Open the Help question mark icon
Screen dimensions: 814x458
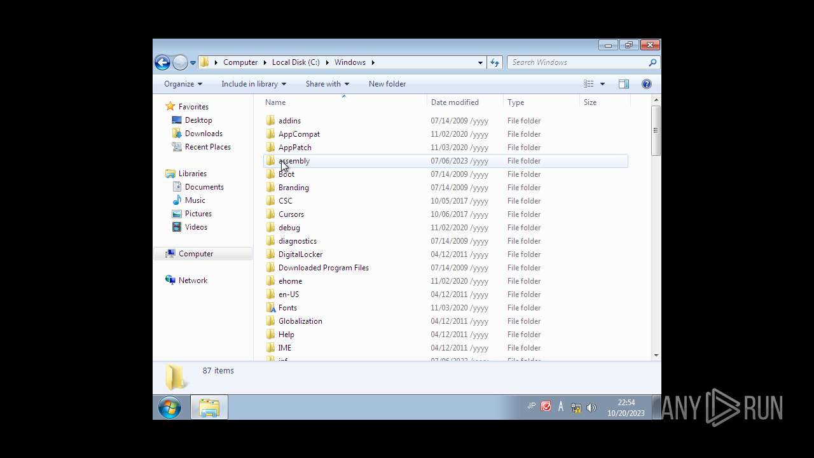pyautogui.click(x=647, y=84)
